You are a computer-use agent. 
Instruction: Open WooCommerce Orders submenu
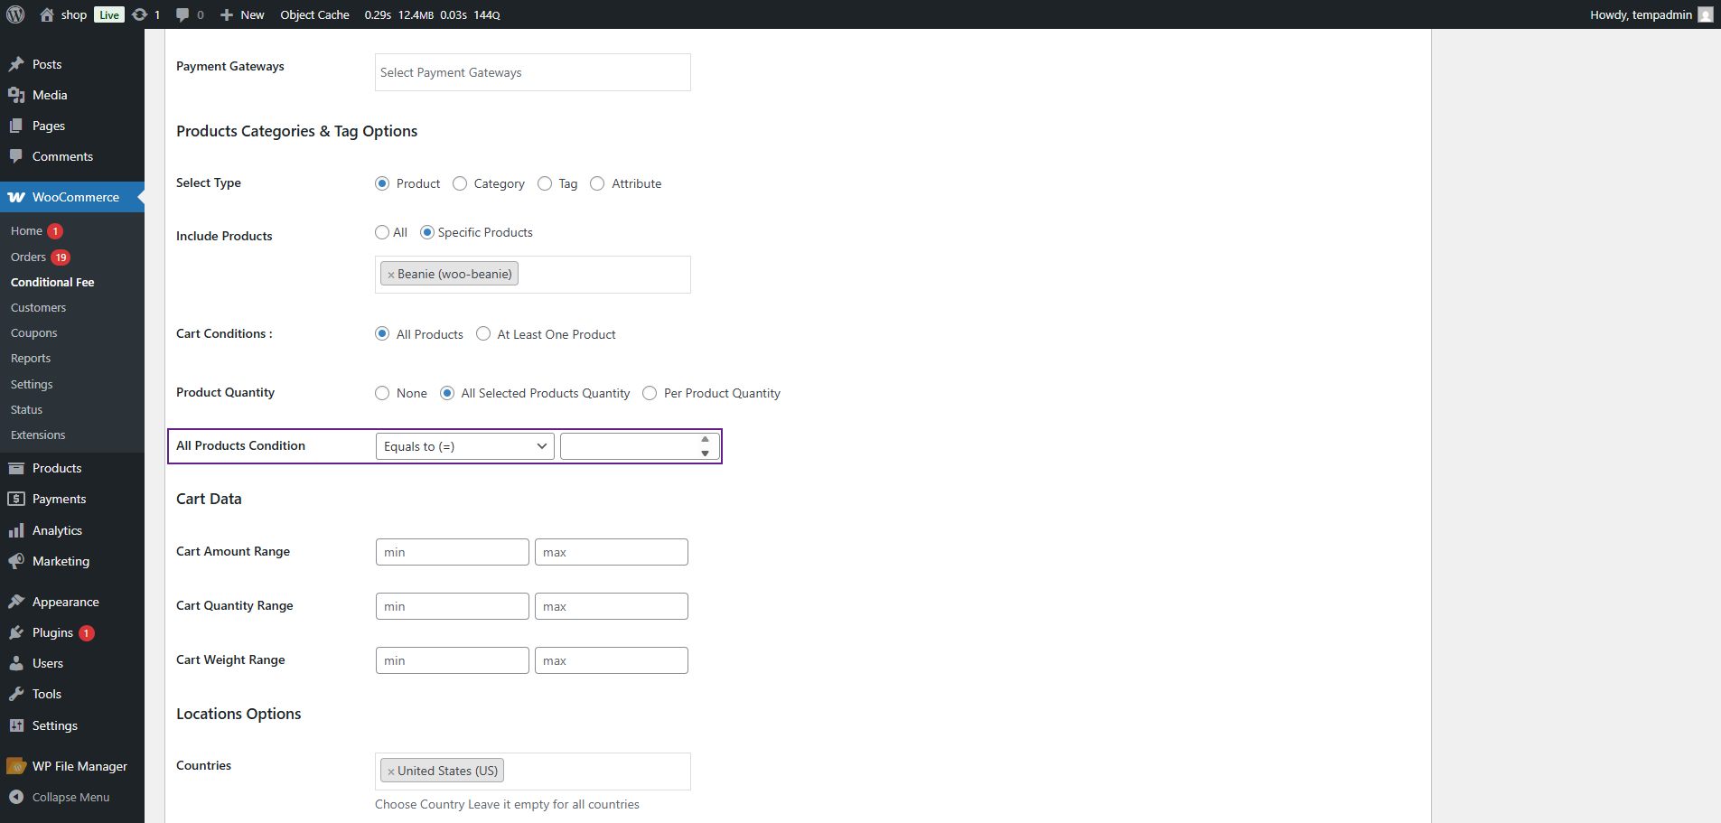tap(28, 257)
